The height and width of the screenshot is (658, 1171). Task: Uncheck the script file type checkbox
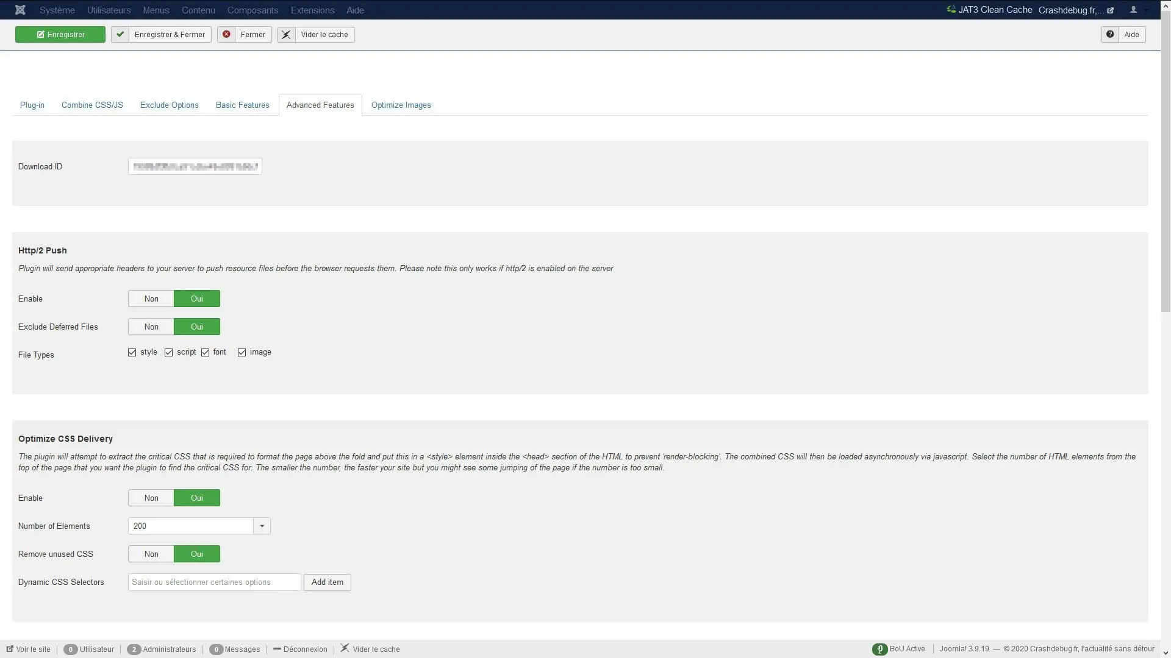coord(168,352)
